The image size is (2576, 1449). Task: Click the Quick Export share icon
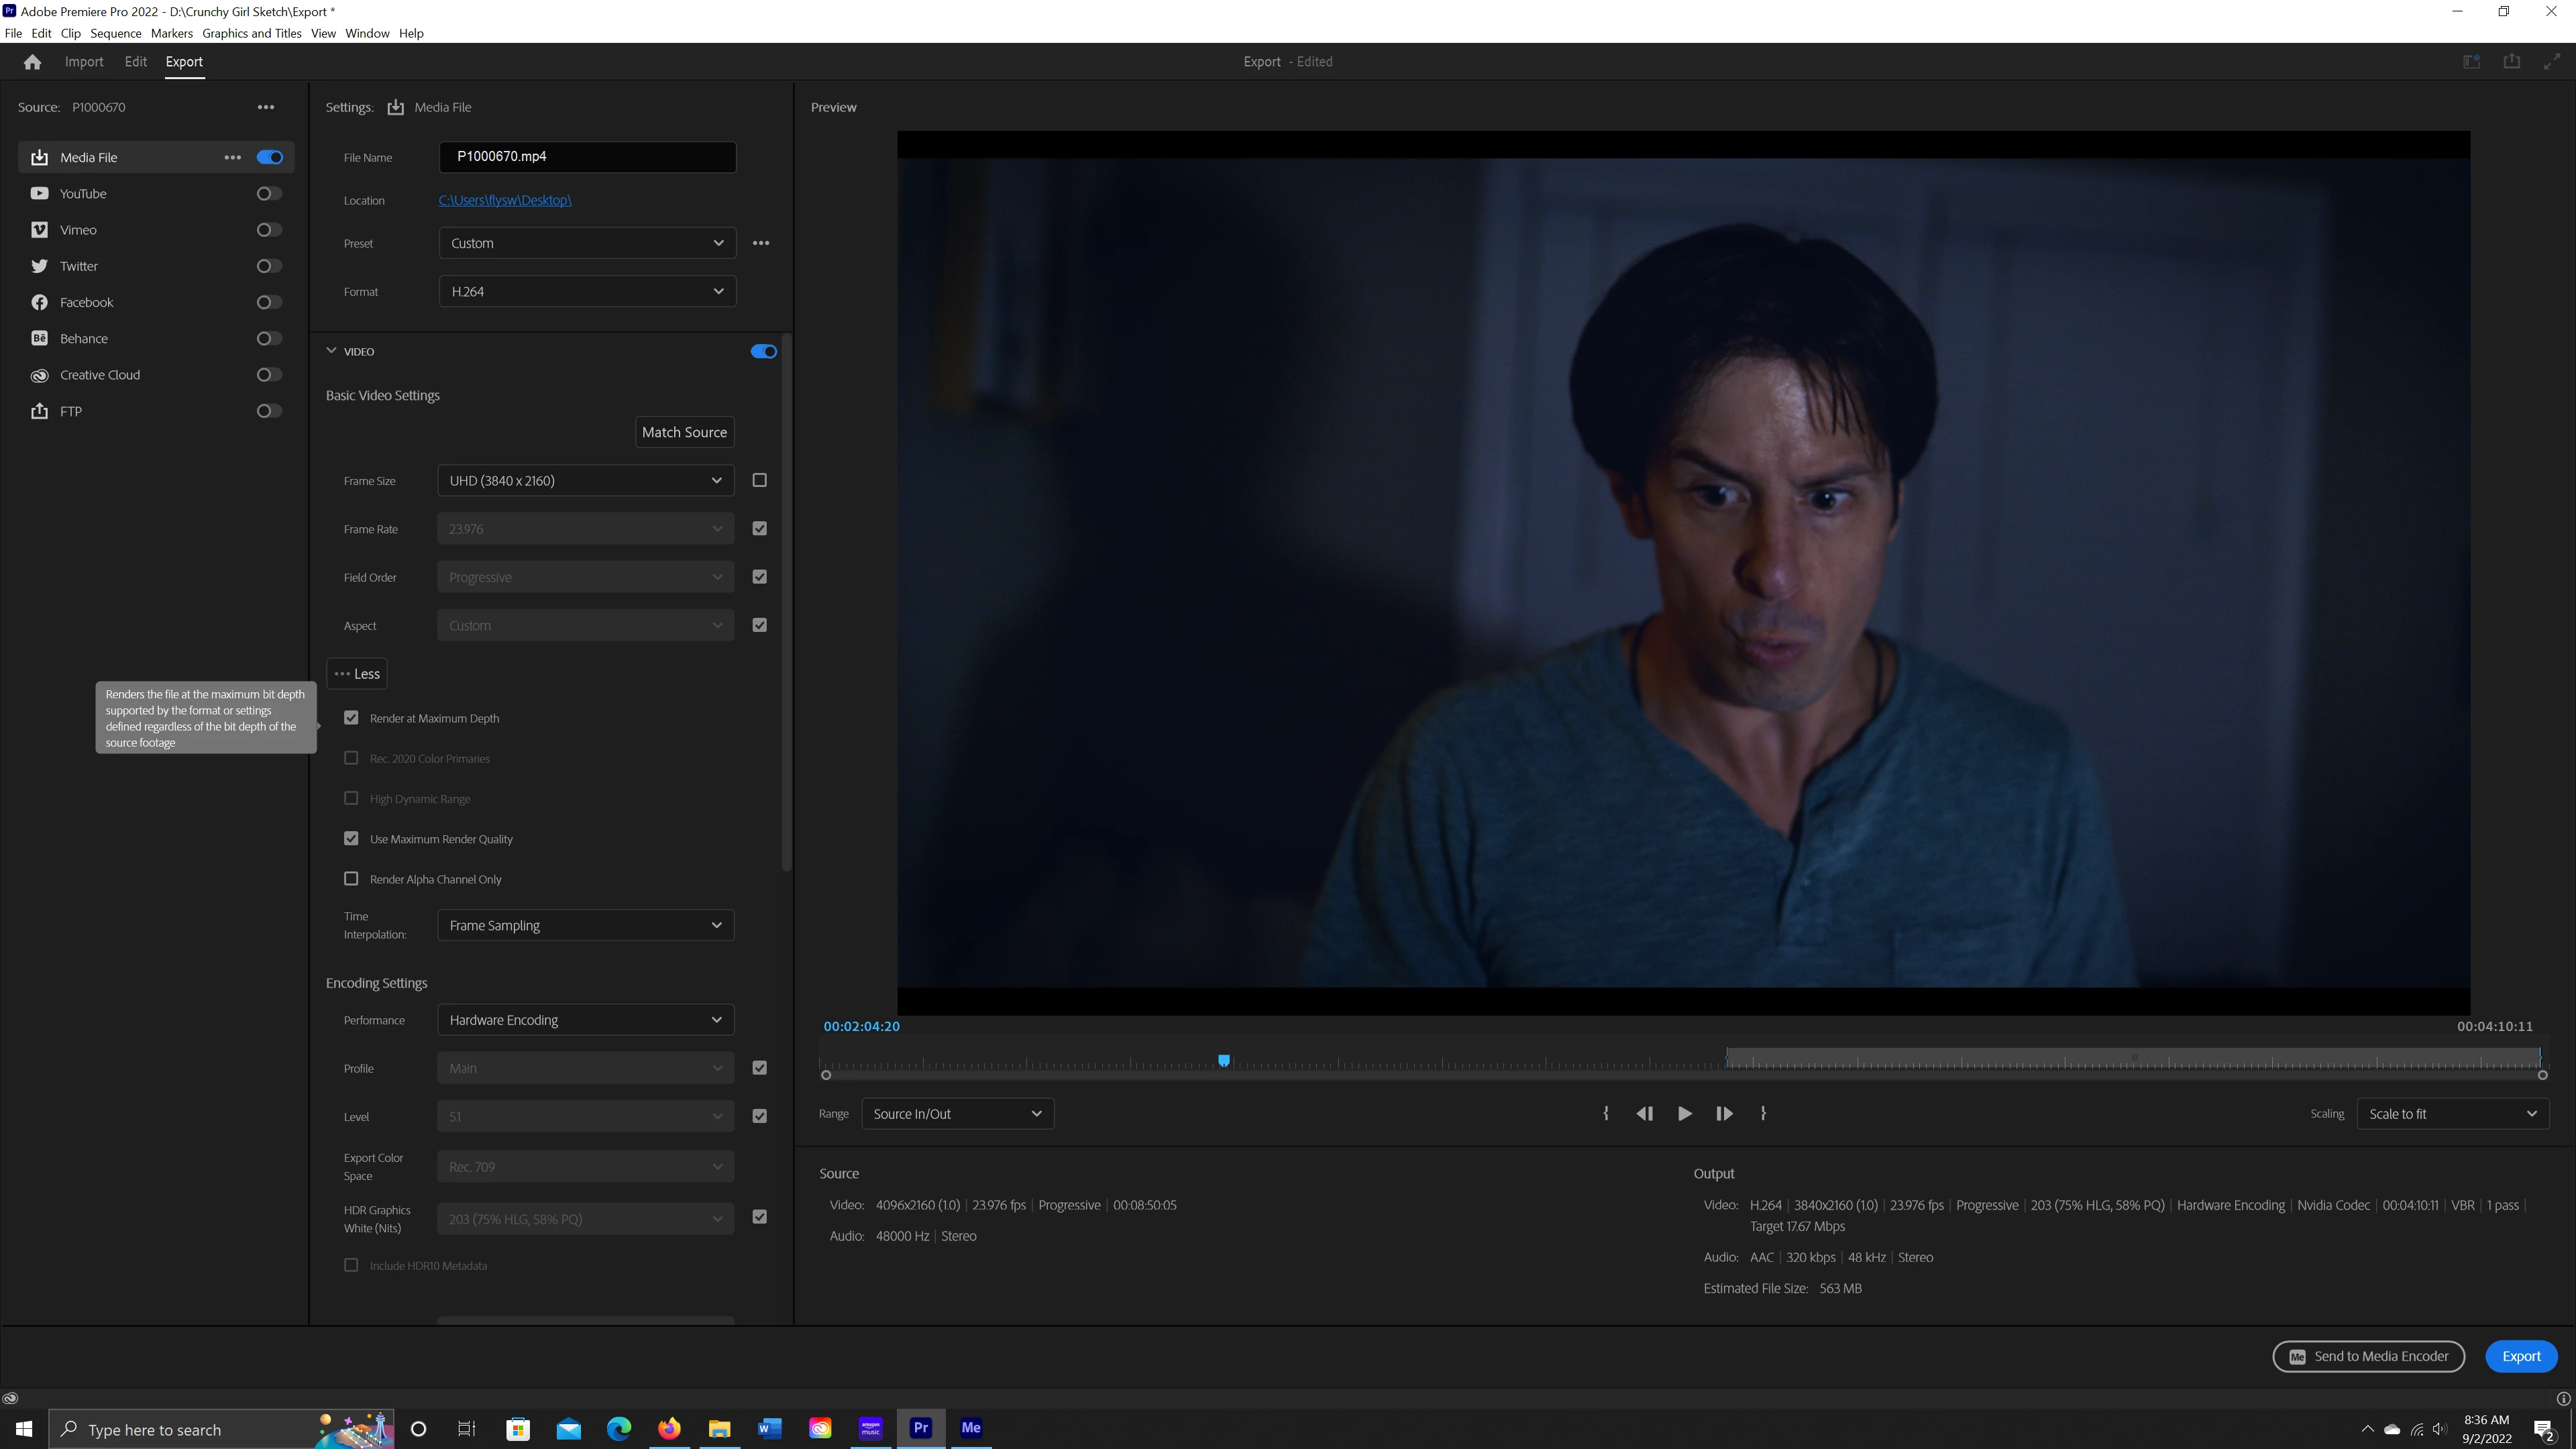click(2511, 62)
